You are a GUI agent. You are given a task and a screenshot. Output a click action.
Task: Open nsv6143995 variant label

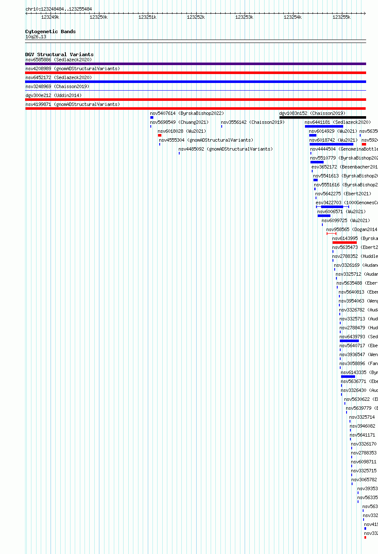click(x=355, y=238)
